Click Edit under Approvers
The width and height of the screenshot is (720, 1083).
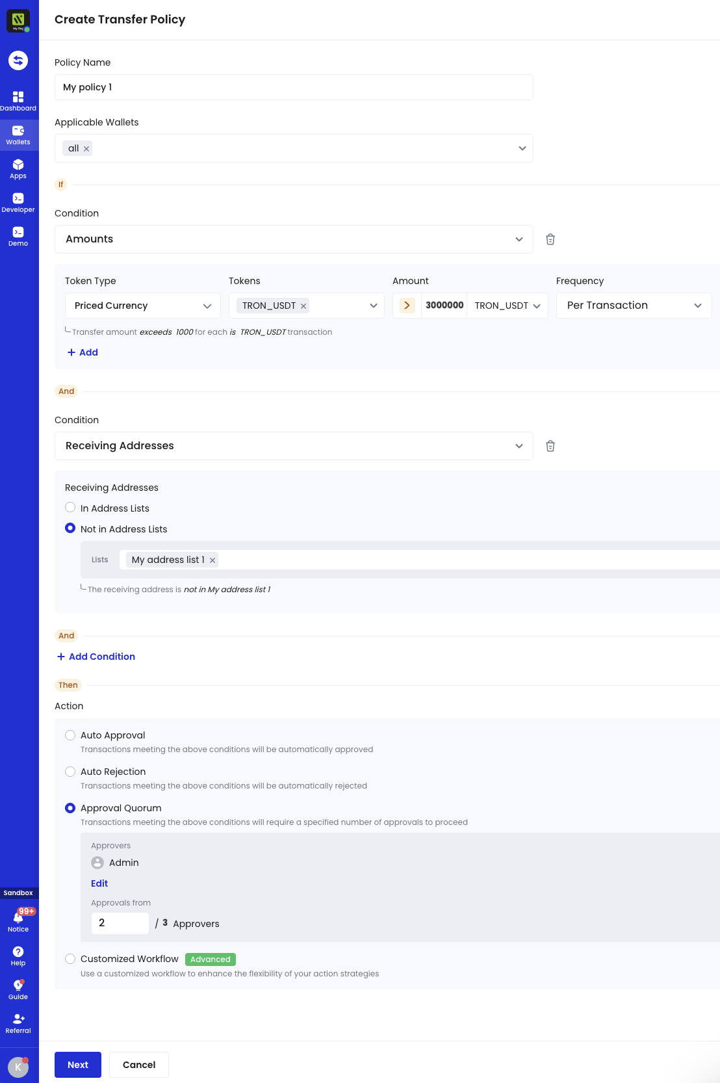[x=99, y=883]
